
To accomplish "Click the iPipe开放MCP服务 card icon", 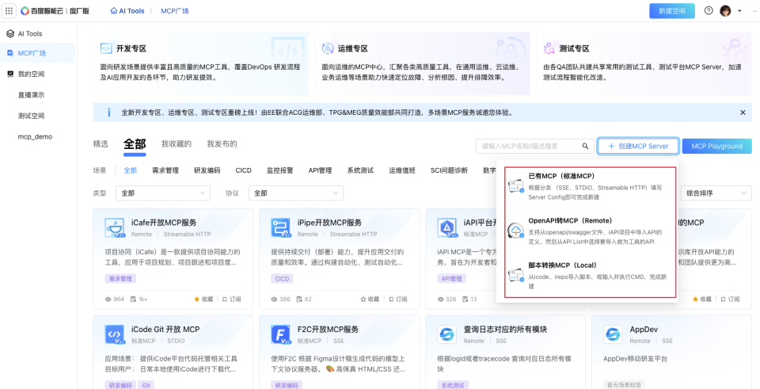I will click(280, 227).
